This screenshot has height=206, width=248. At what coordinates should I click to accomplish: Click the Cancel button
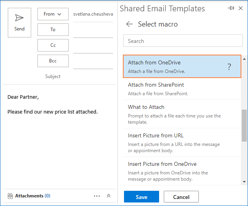pyautogui.click(x=181, y=197)
